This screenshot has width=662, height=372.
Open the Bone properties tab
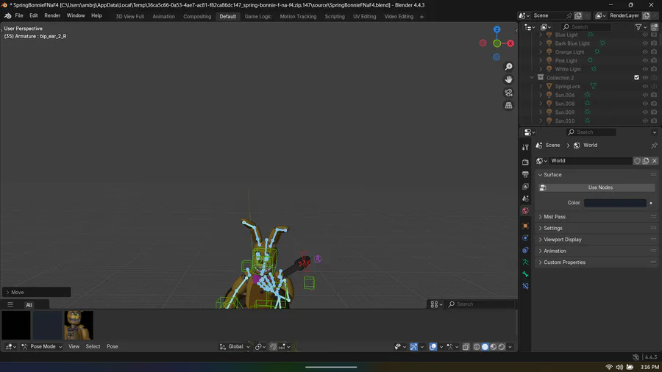coord(525,274)
